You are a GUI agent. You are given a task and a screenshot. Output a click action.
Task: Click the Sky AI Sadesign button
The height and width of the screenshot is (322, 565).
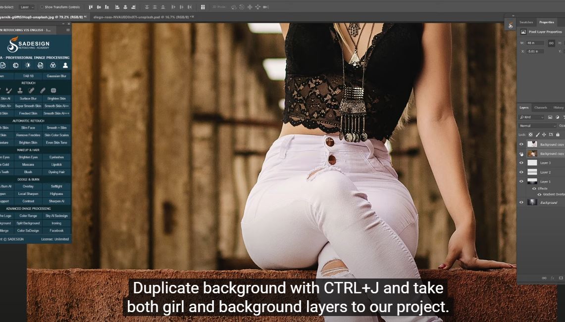tap(56, 216)
